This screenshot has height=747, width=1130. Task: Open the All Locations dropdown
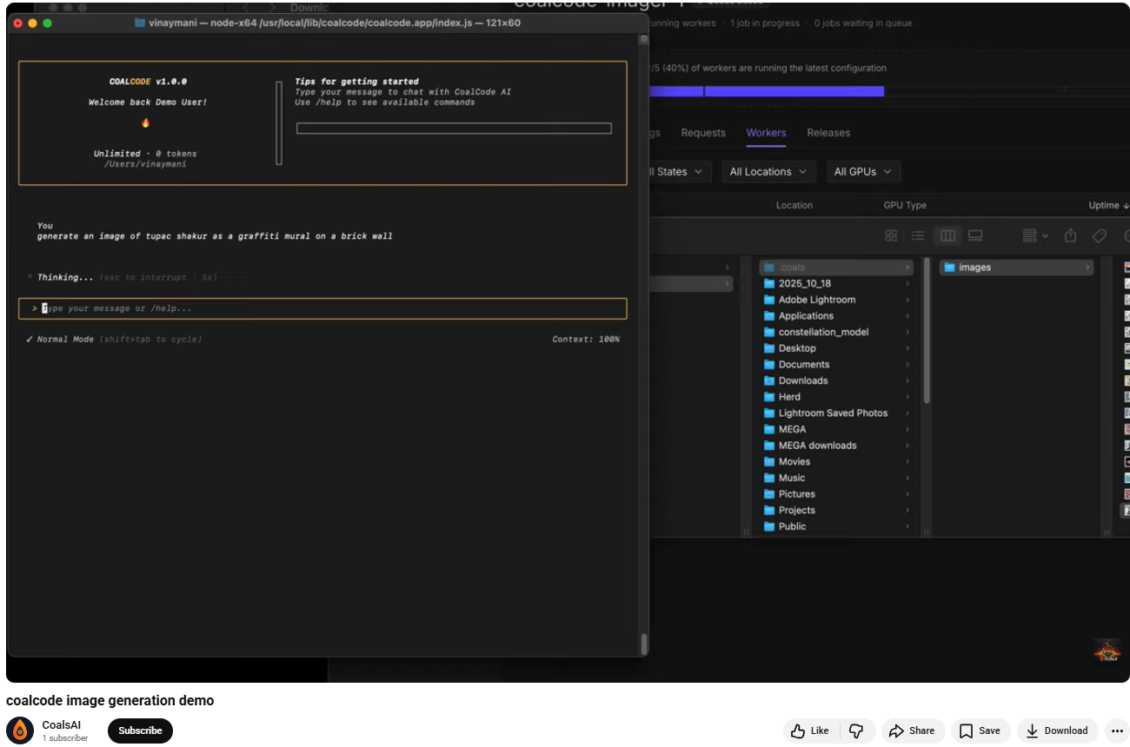[x=768, y=172]
